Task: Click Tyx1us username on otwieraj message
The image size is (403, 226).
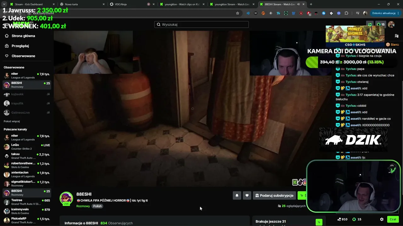Action: point(351,82)
